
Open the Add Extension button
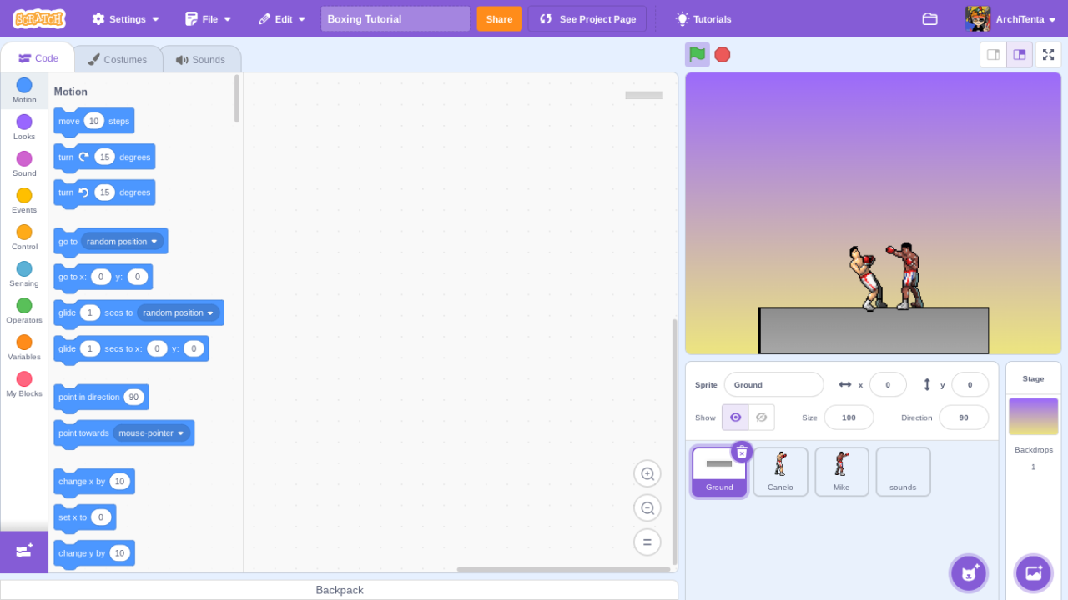(24, 551)
